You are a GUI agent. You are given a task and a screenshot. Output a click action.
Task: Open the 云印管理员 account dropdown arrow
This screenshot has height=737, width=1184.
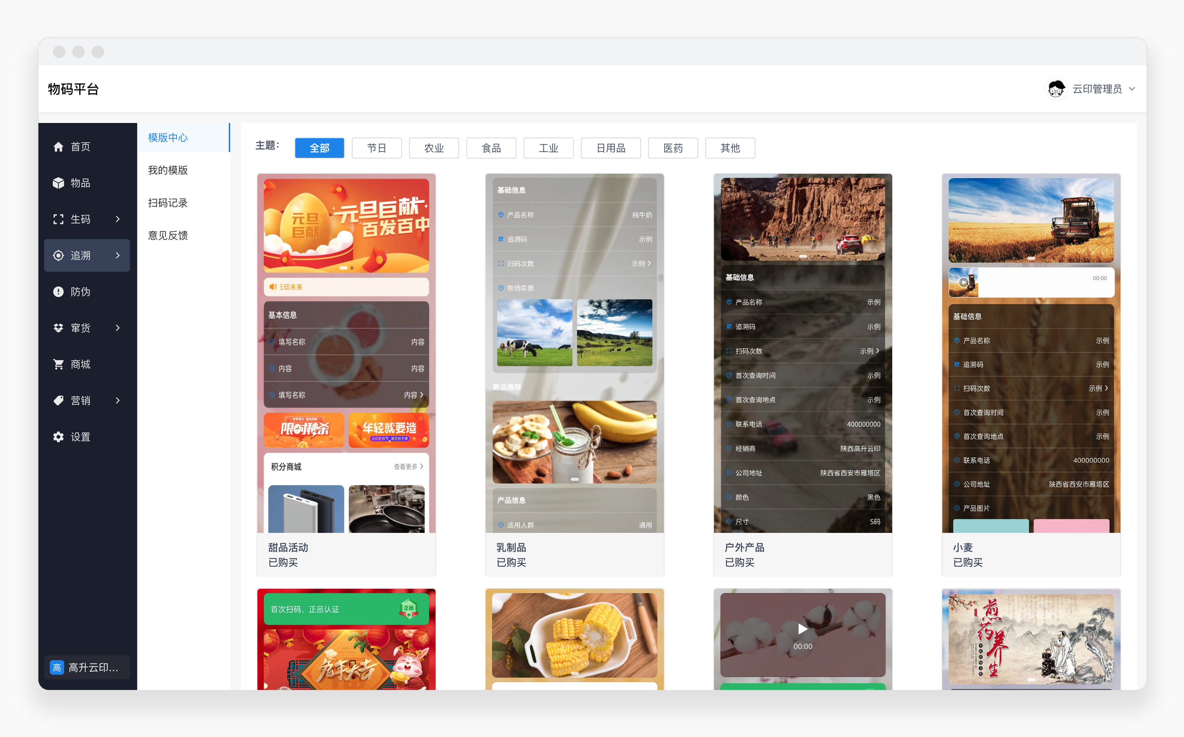click(x=1132, y=89)
